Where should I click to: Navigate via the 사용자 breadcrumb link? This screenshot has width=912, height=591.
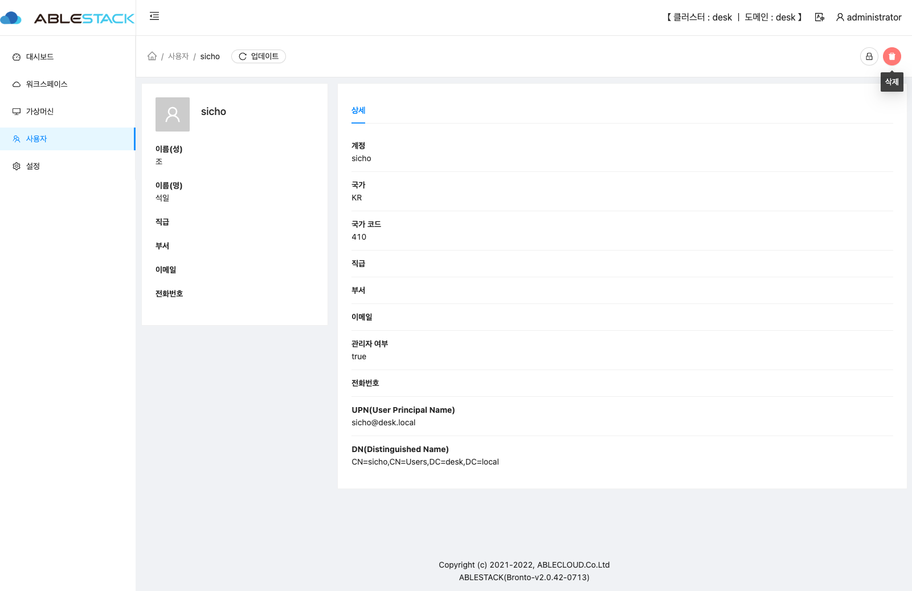point(179,56)
